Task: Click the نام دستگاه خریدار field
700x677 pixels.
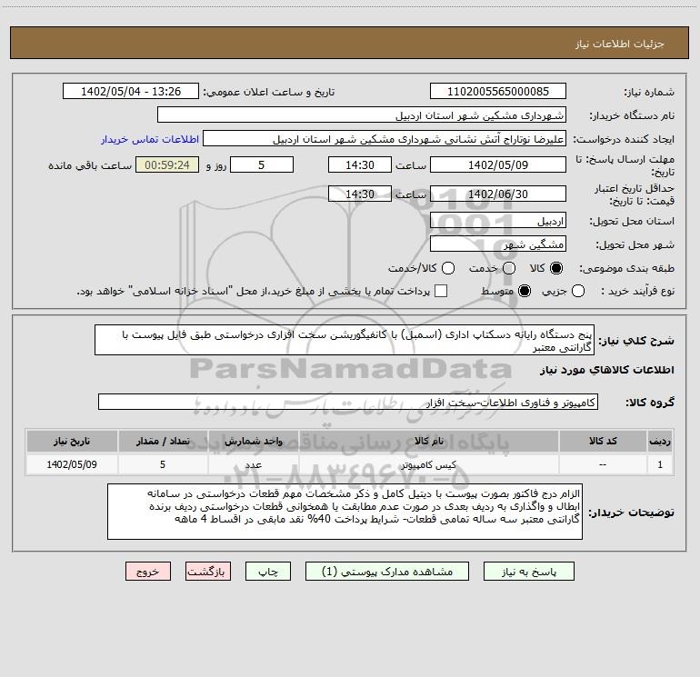Action: click(x=362, y=114)
